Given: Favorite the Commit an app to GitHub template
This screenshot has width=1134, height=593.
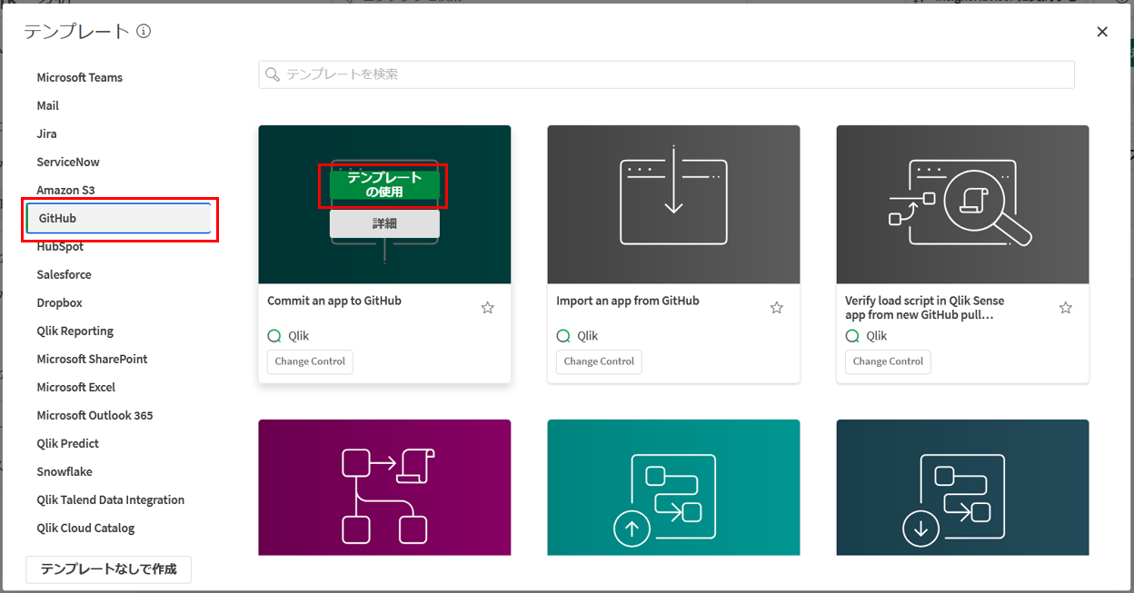Looking at the screenshot, I should pos(487,307).
